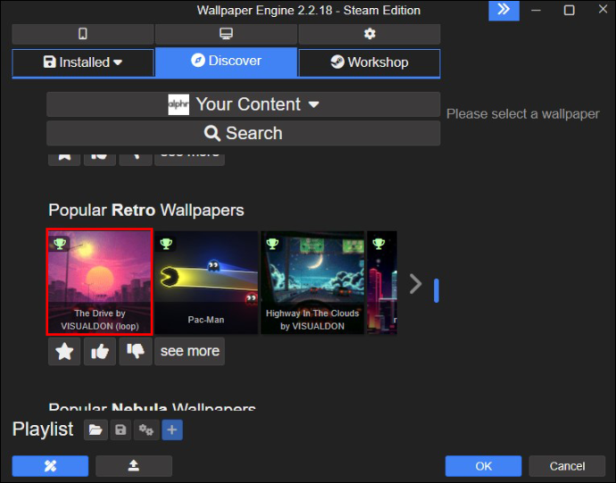Open the settings gear icon

pyautogui.click(x=370, y=34)
